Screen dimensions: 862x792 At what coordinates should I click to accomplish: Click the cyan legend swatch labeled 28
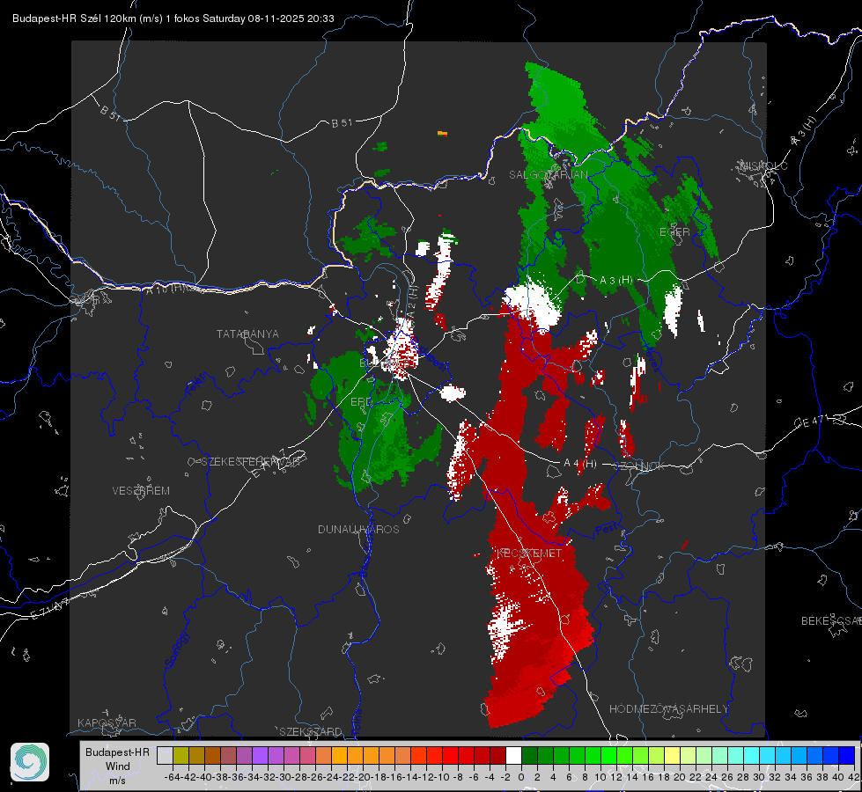(x=752, y=756)
